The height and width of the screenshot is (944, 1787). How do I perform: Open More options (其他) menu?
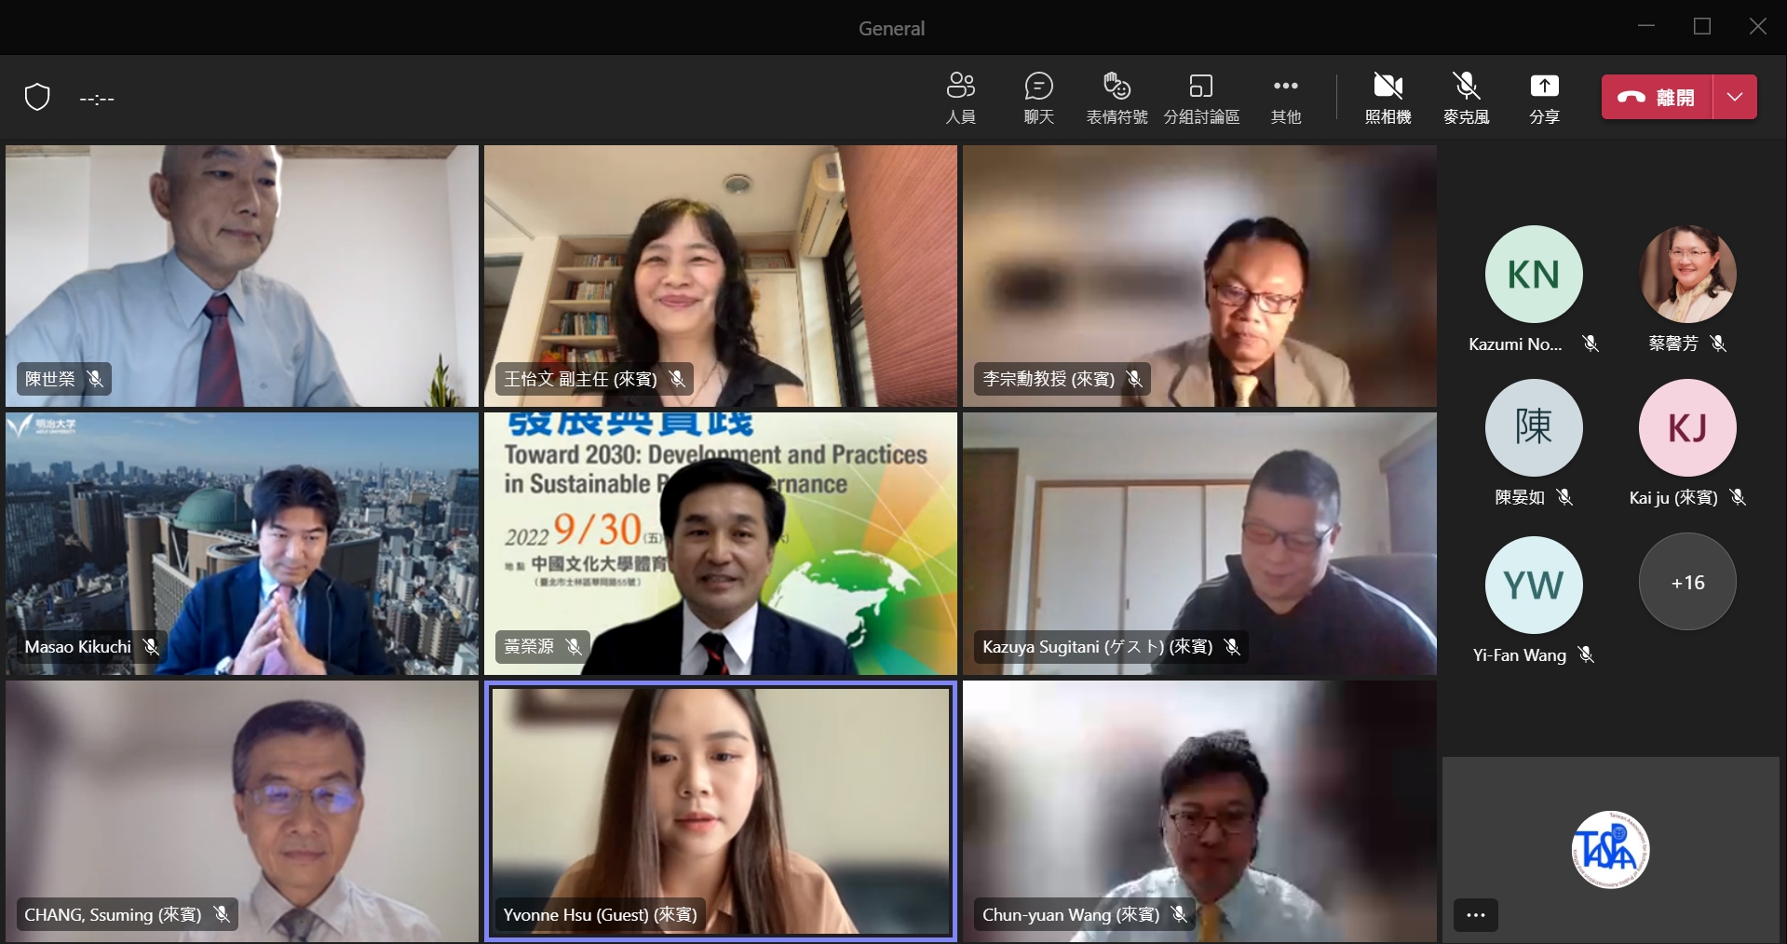(x=1285, y=97)
